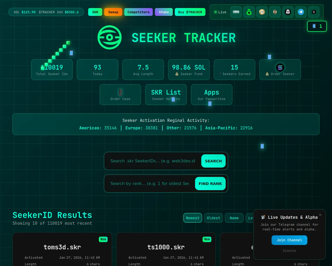Screen dimensions: 332x266
Task: Click the 'Jan 27, 2026, 11:42 AM' activation date
Action: 80,258
